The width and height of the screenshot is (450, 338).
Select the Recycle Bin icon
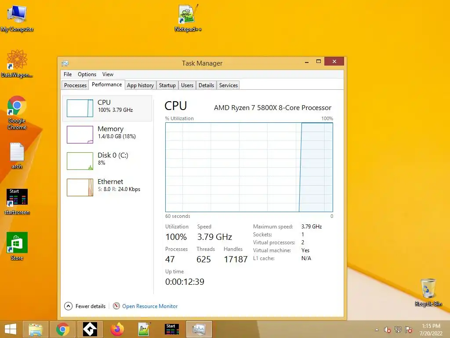pos(428,292)
